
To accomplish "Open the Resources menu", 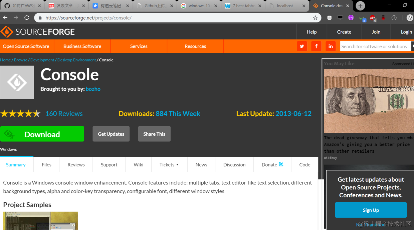I will point(195,46).
